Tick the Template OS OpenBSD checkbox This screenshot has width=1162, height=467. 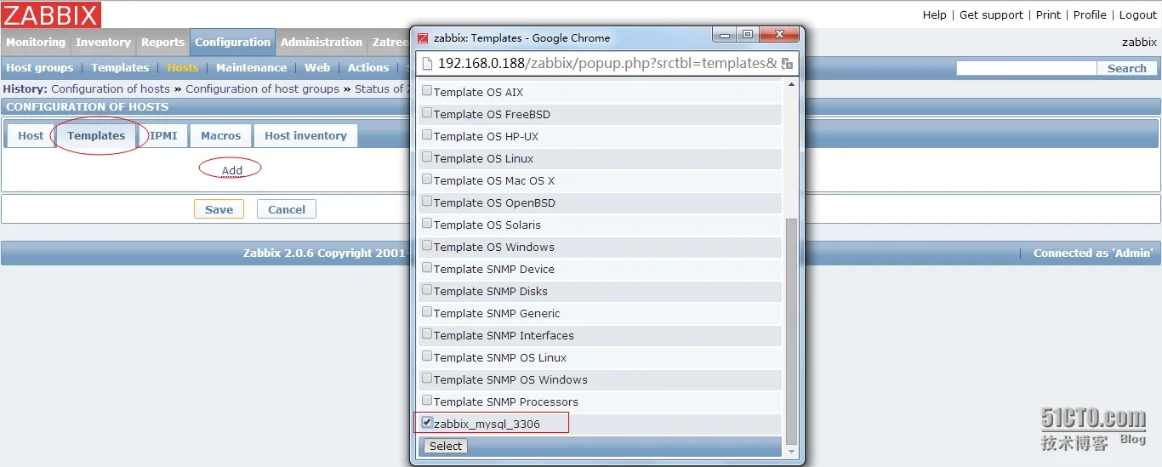pyautogui.click(x=427, y=202)
